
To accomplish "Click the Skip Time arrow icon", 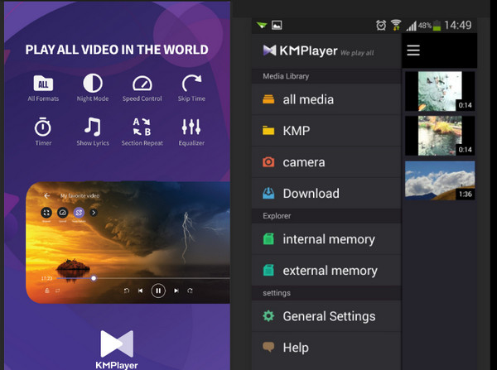I will pos(191,84).
